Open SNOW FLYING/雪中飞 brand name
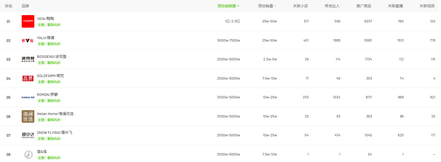Image resolution: width=441 pixels, height=162 pixels. [55, 132]
